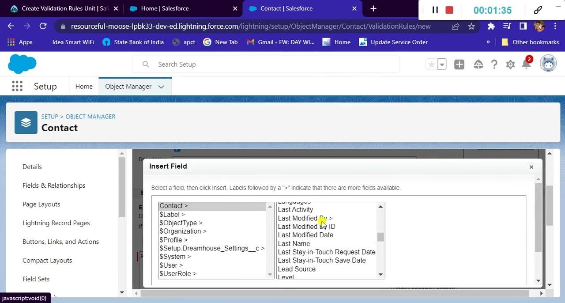Switch to Setup Home tab
This screenshot has width=565, height=303.
click(x=84, y=87)
